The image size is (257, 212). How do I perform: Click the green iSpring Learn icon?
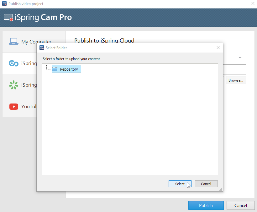[x=13, y=85]
